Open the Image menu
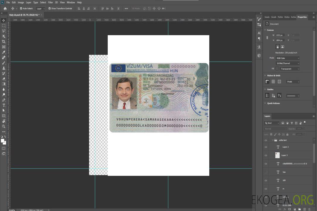 tap(21, 2)
